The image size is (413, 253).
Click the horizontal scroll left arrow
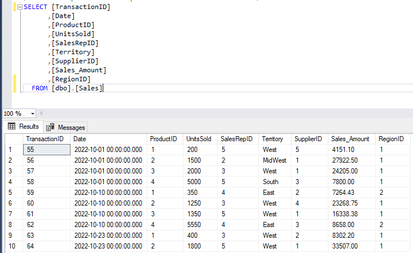[x=41, y=114]
